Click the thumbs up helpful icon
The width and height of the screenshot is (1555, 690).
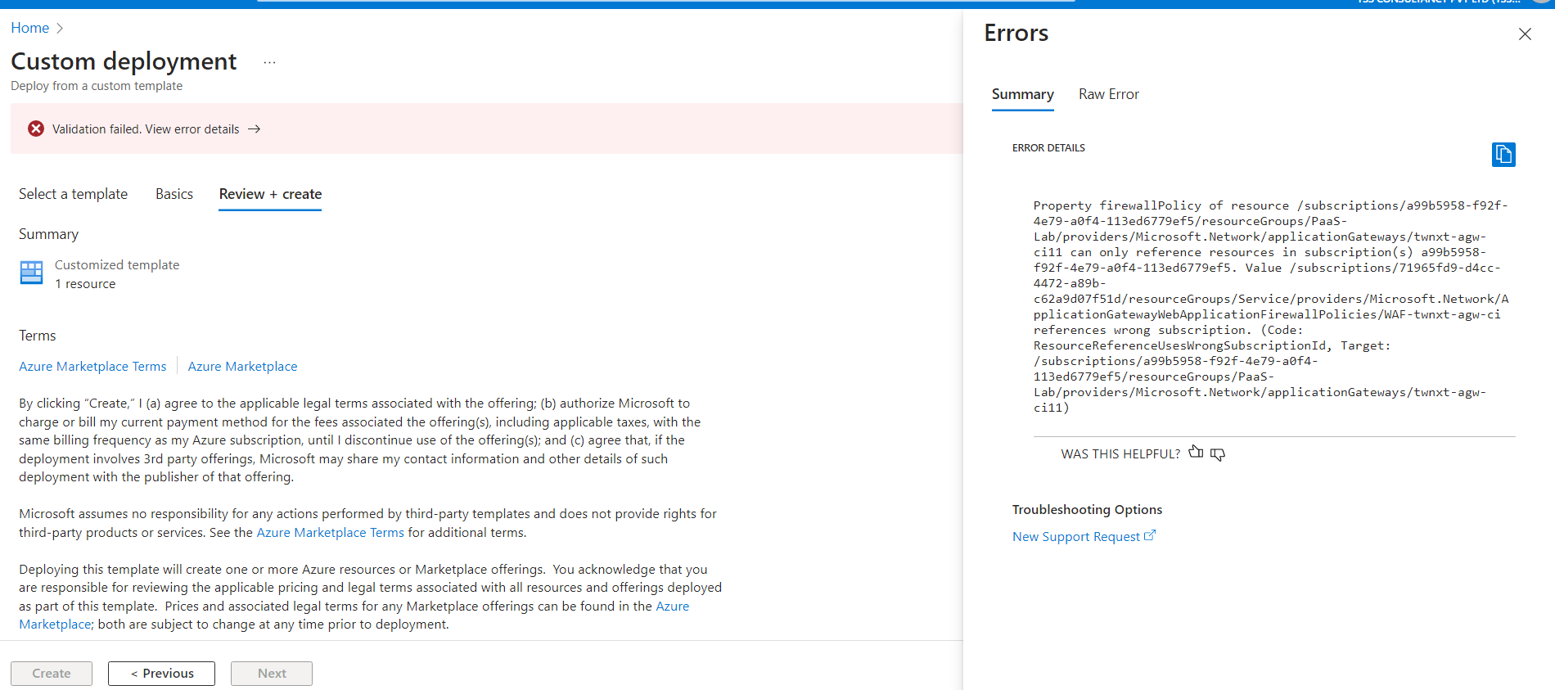tap(1196, 453)
